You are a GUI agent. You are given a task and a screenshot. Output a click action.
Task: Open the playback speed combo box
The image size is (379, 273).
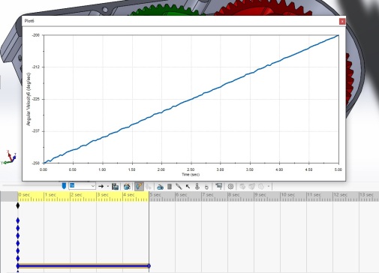[x=82, y=186]
